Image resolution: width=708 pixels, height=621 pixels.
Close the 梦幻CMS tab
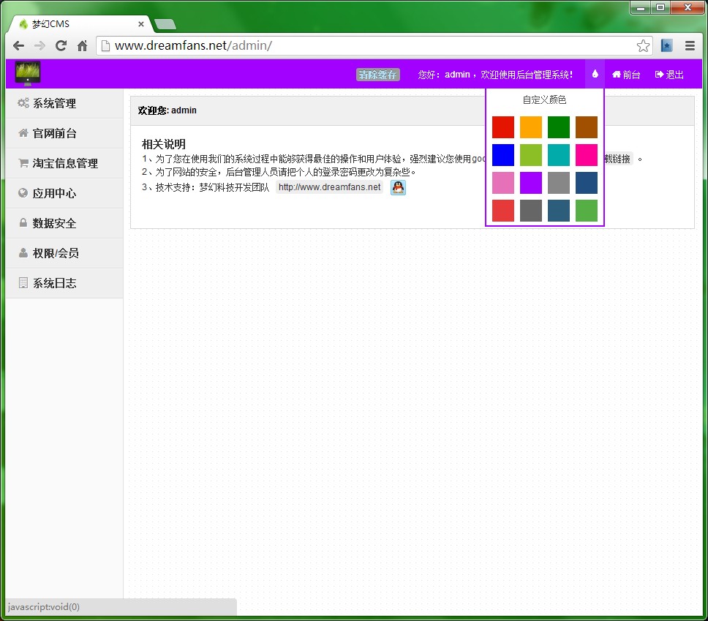(x=141, y=24)
